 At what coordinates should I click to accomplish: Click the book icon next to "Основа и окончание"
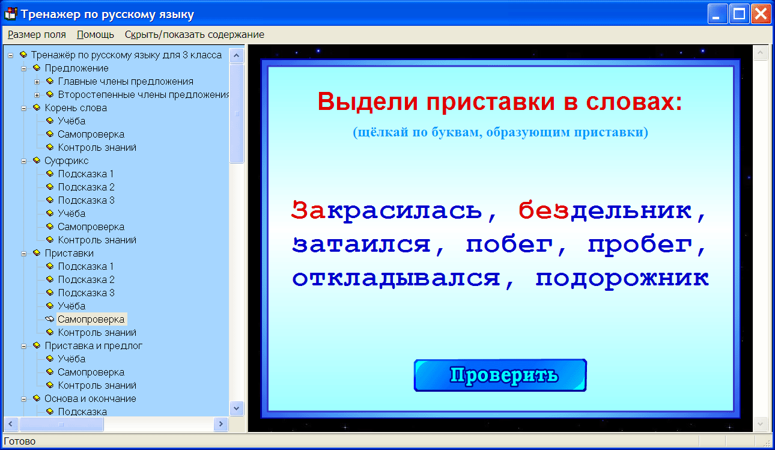click(x=37, y=398)
